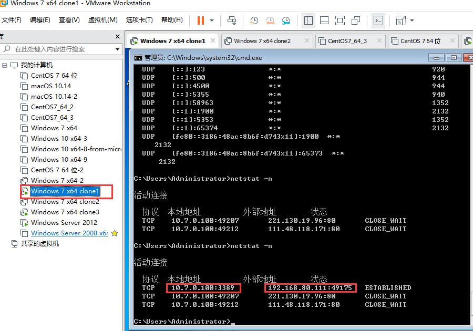Send Ctrl+Alt+Del to the virtual machine
Image resolution: width=473 pixels, height=331 pixels.
pyautogui.click(x=232, y=20)
